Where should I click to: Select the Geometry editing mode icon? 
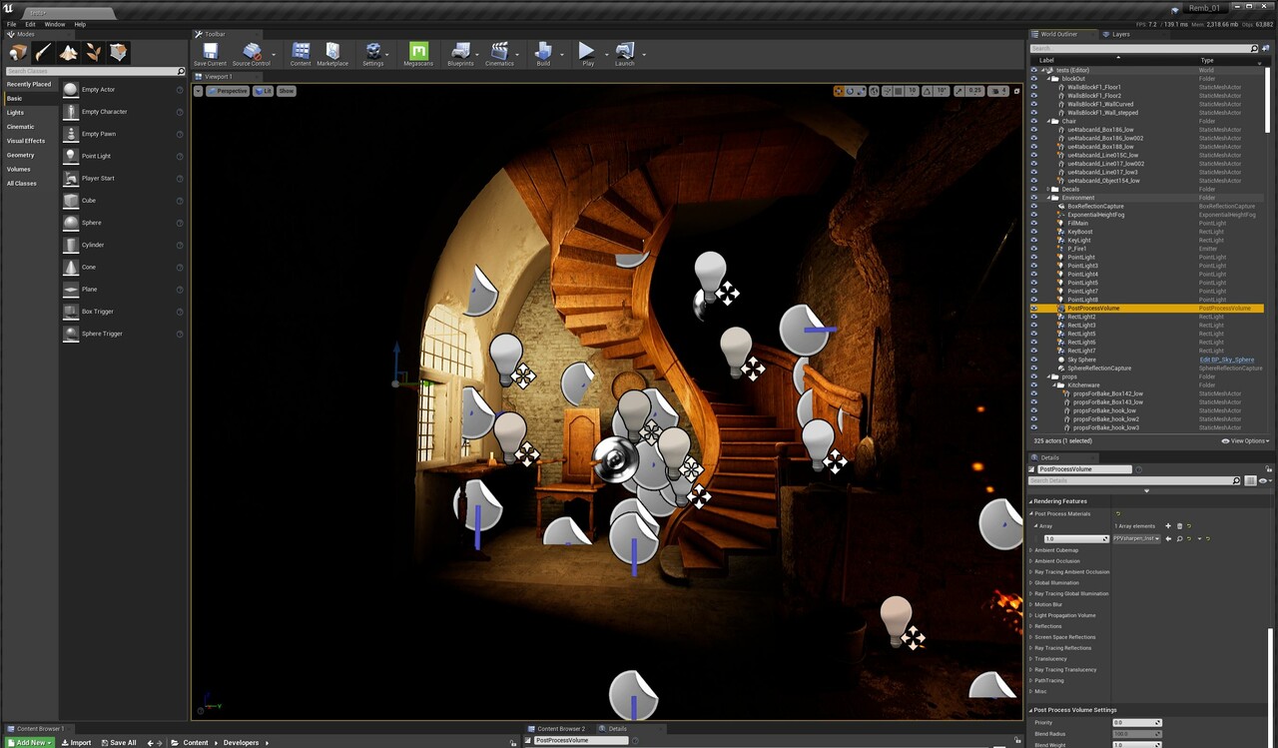point(119,53)
